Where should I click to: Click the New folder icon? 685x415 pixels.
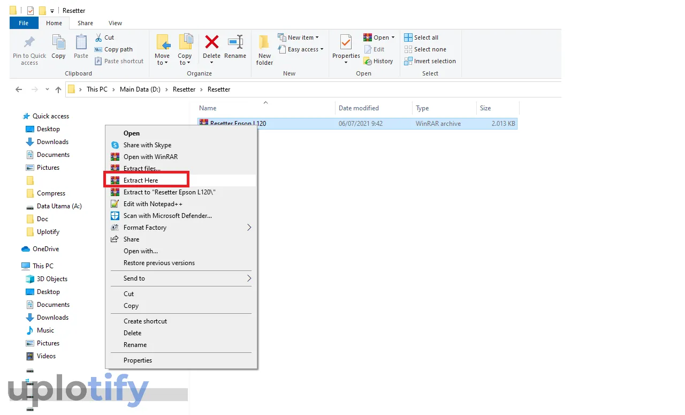click(x=264, y=42)
